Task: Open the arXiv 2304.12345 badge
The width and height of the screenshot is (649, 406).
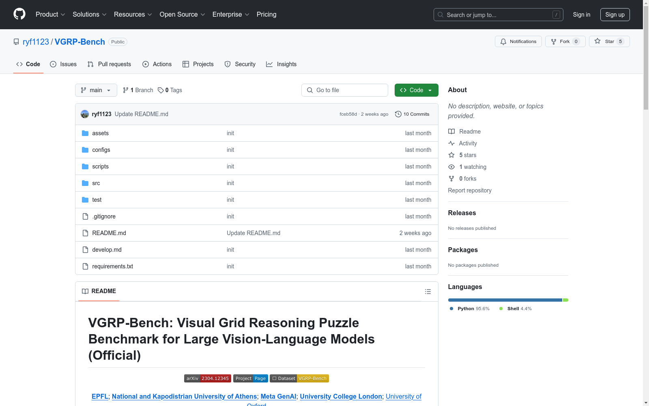Action: click(208, 378)
